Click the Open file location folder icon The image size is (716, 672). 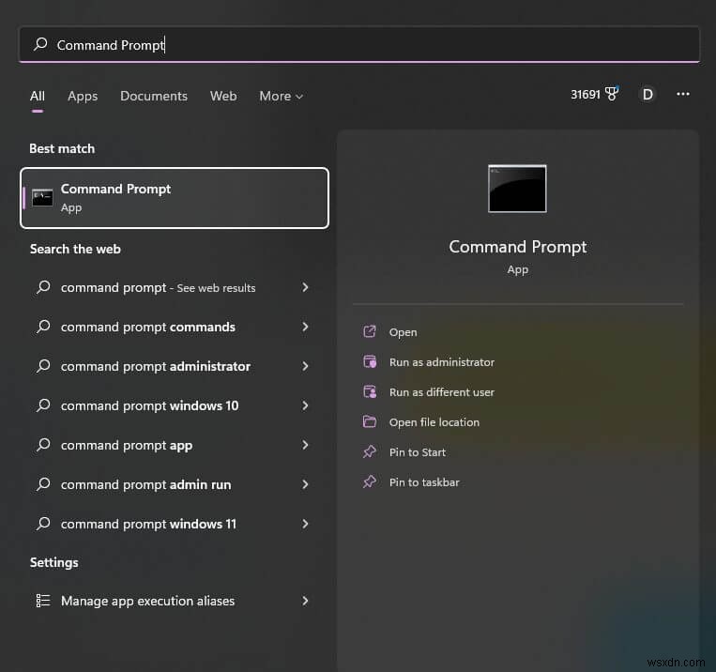click(x=370, y=421)
